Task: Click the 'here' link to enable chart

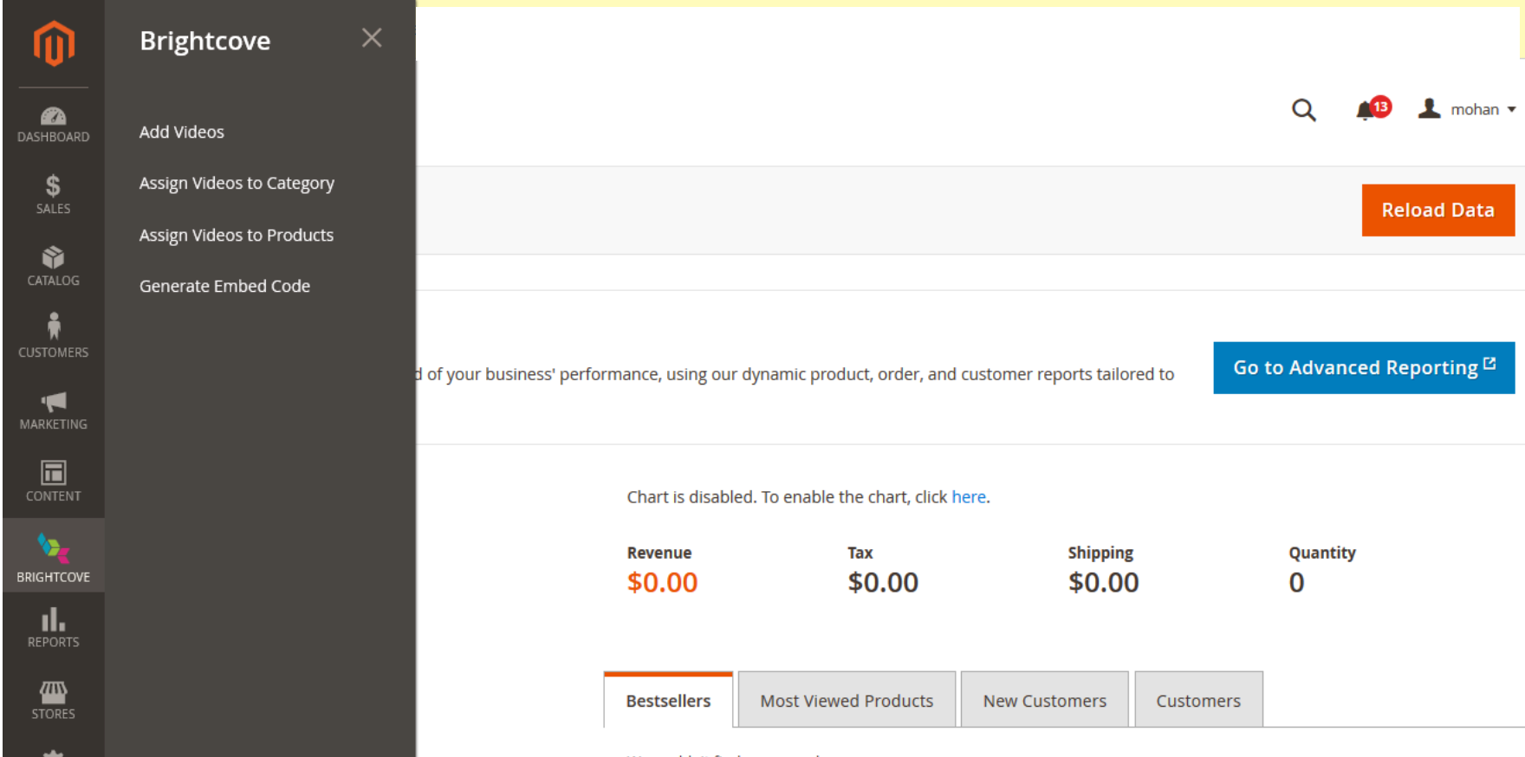Action: pyautogui.click(x=968, y=497)
